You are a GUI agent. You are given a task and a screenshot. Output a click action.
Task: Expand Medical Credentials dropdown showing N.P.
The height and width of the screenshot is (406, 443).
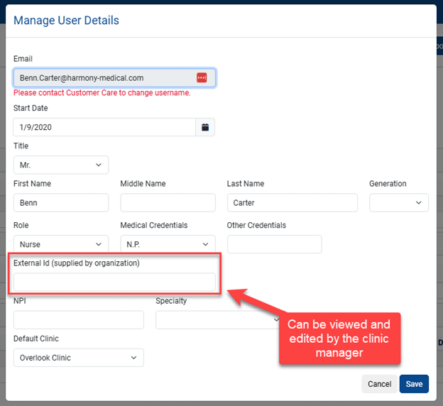pyautogui.click(x=168, y=244)
